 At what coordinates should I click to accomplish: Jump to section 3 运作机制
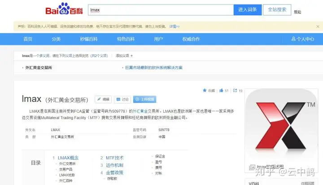[x=114, y=165]
